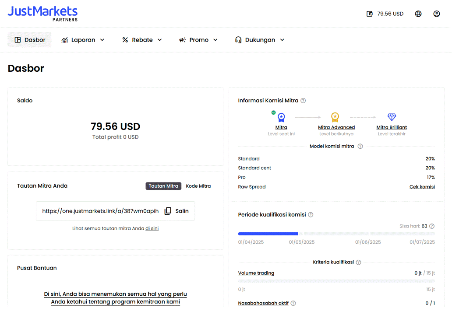This screenshot has width=452, height=315.
Task: Click the blue qualification period progress bar
Action: 268,234
